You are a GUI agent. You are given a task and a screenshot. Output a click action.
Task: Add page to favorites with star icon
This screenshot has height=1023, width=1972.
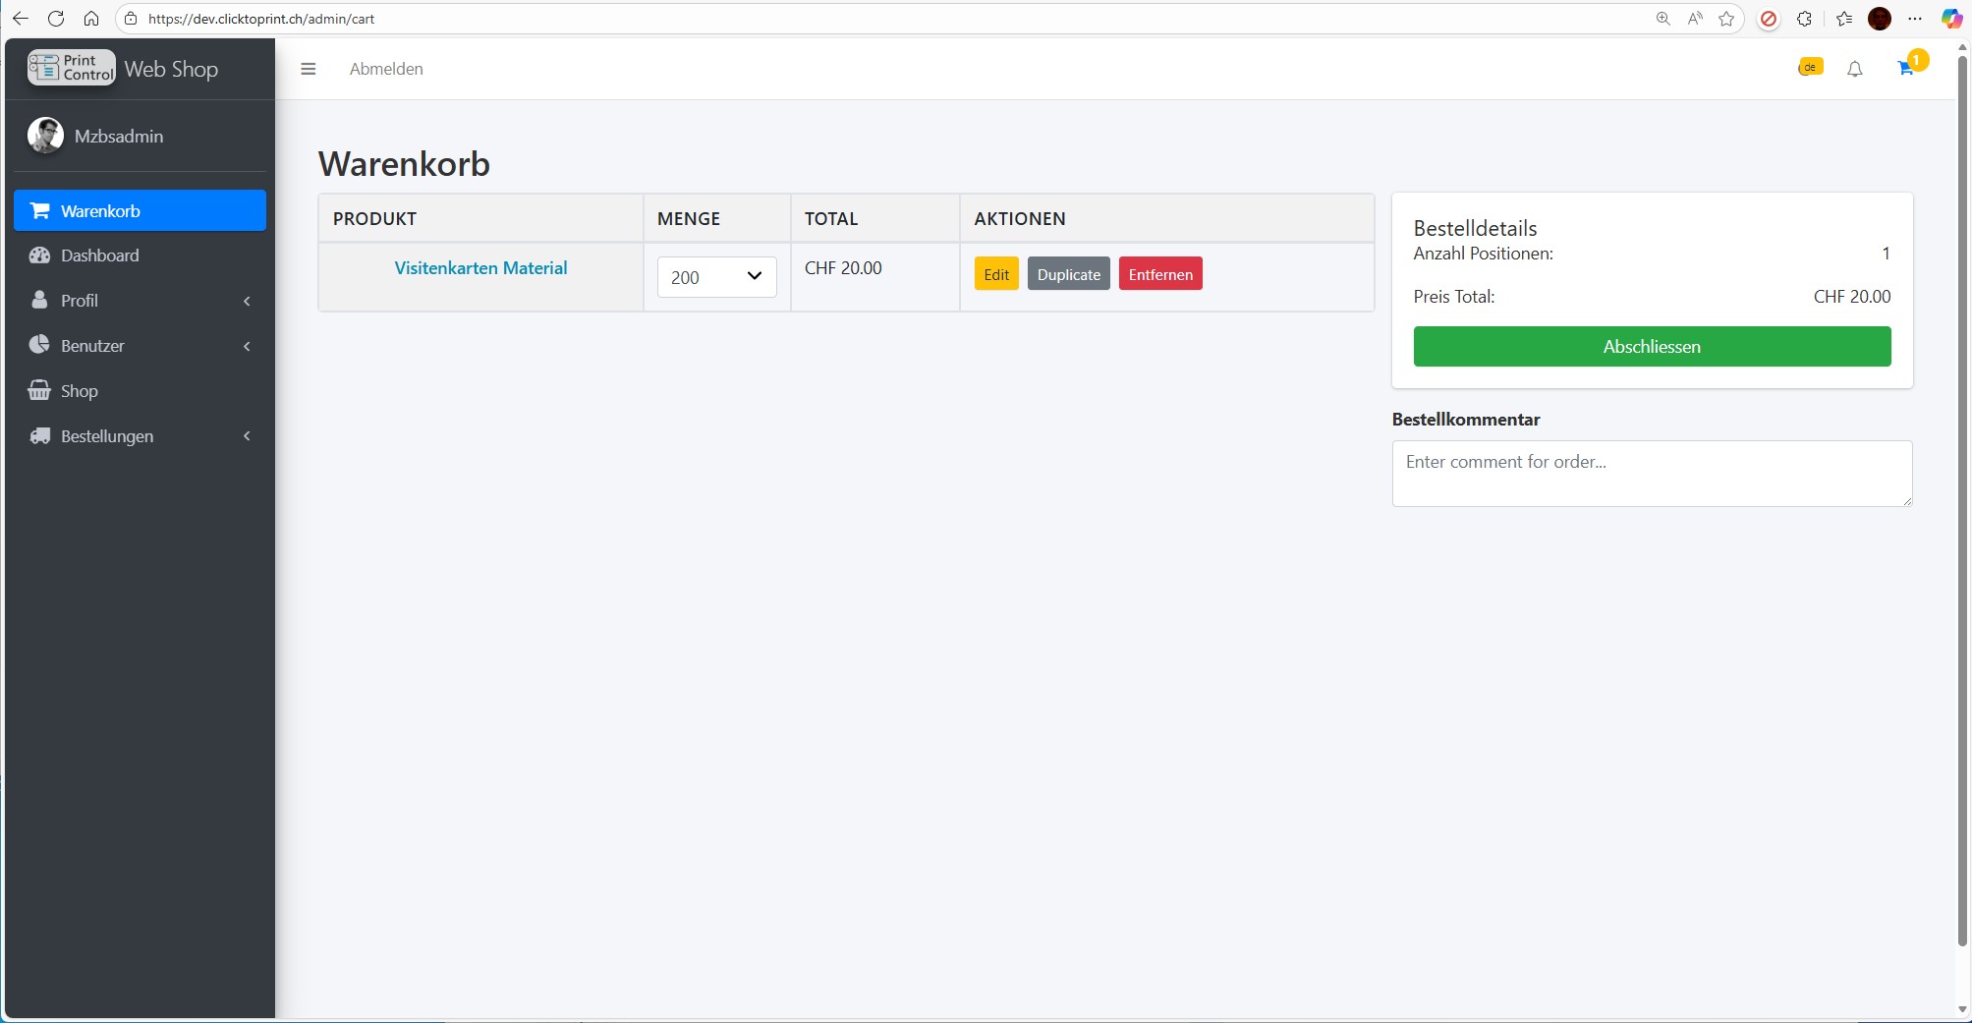(x=1726, y=19)
